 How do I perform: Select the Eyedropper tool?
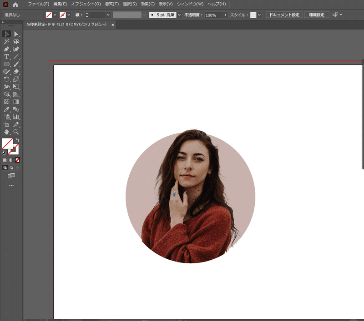(x=6, y=109)
